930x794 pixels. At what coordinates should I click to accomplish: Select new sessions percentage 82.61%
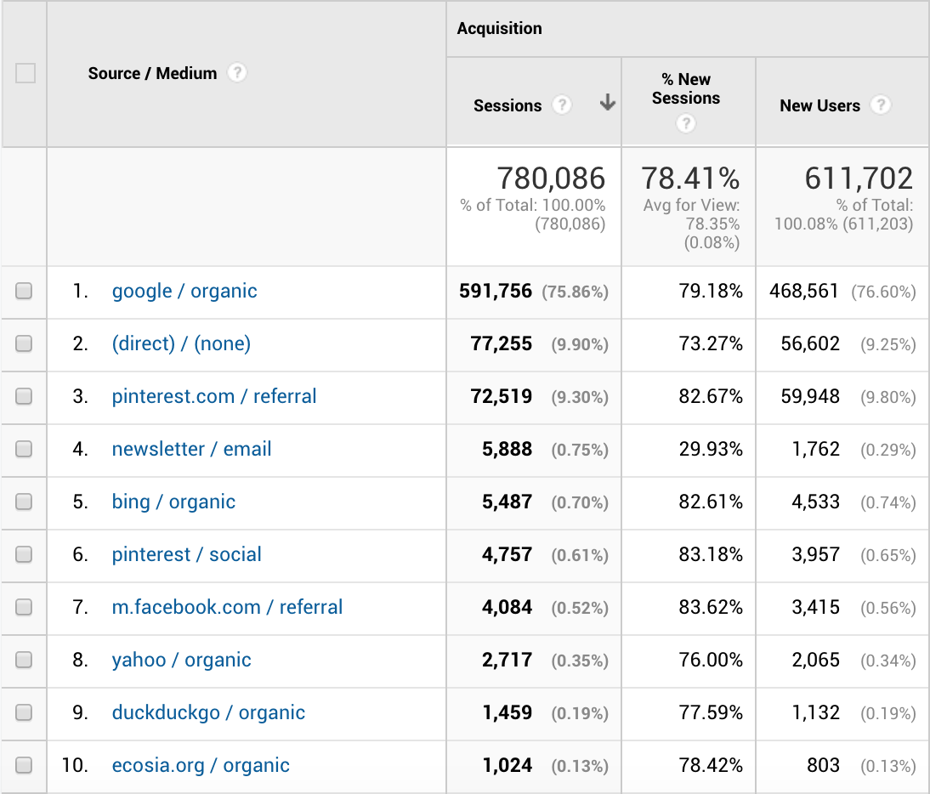coord(711,502)
